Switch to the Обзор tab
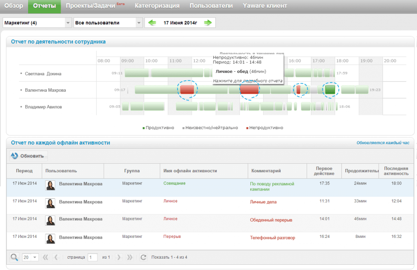Screen dimensions: 417x270 click(14, 5)
